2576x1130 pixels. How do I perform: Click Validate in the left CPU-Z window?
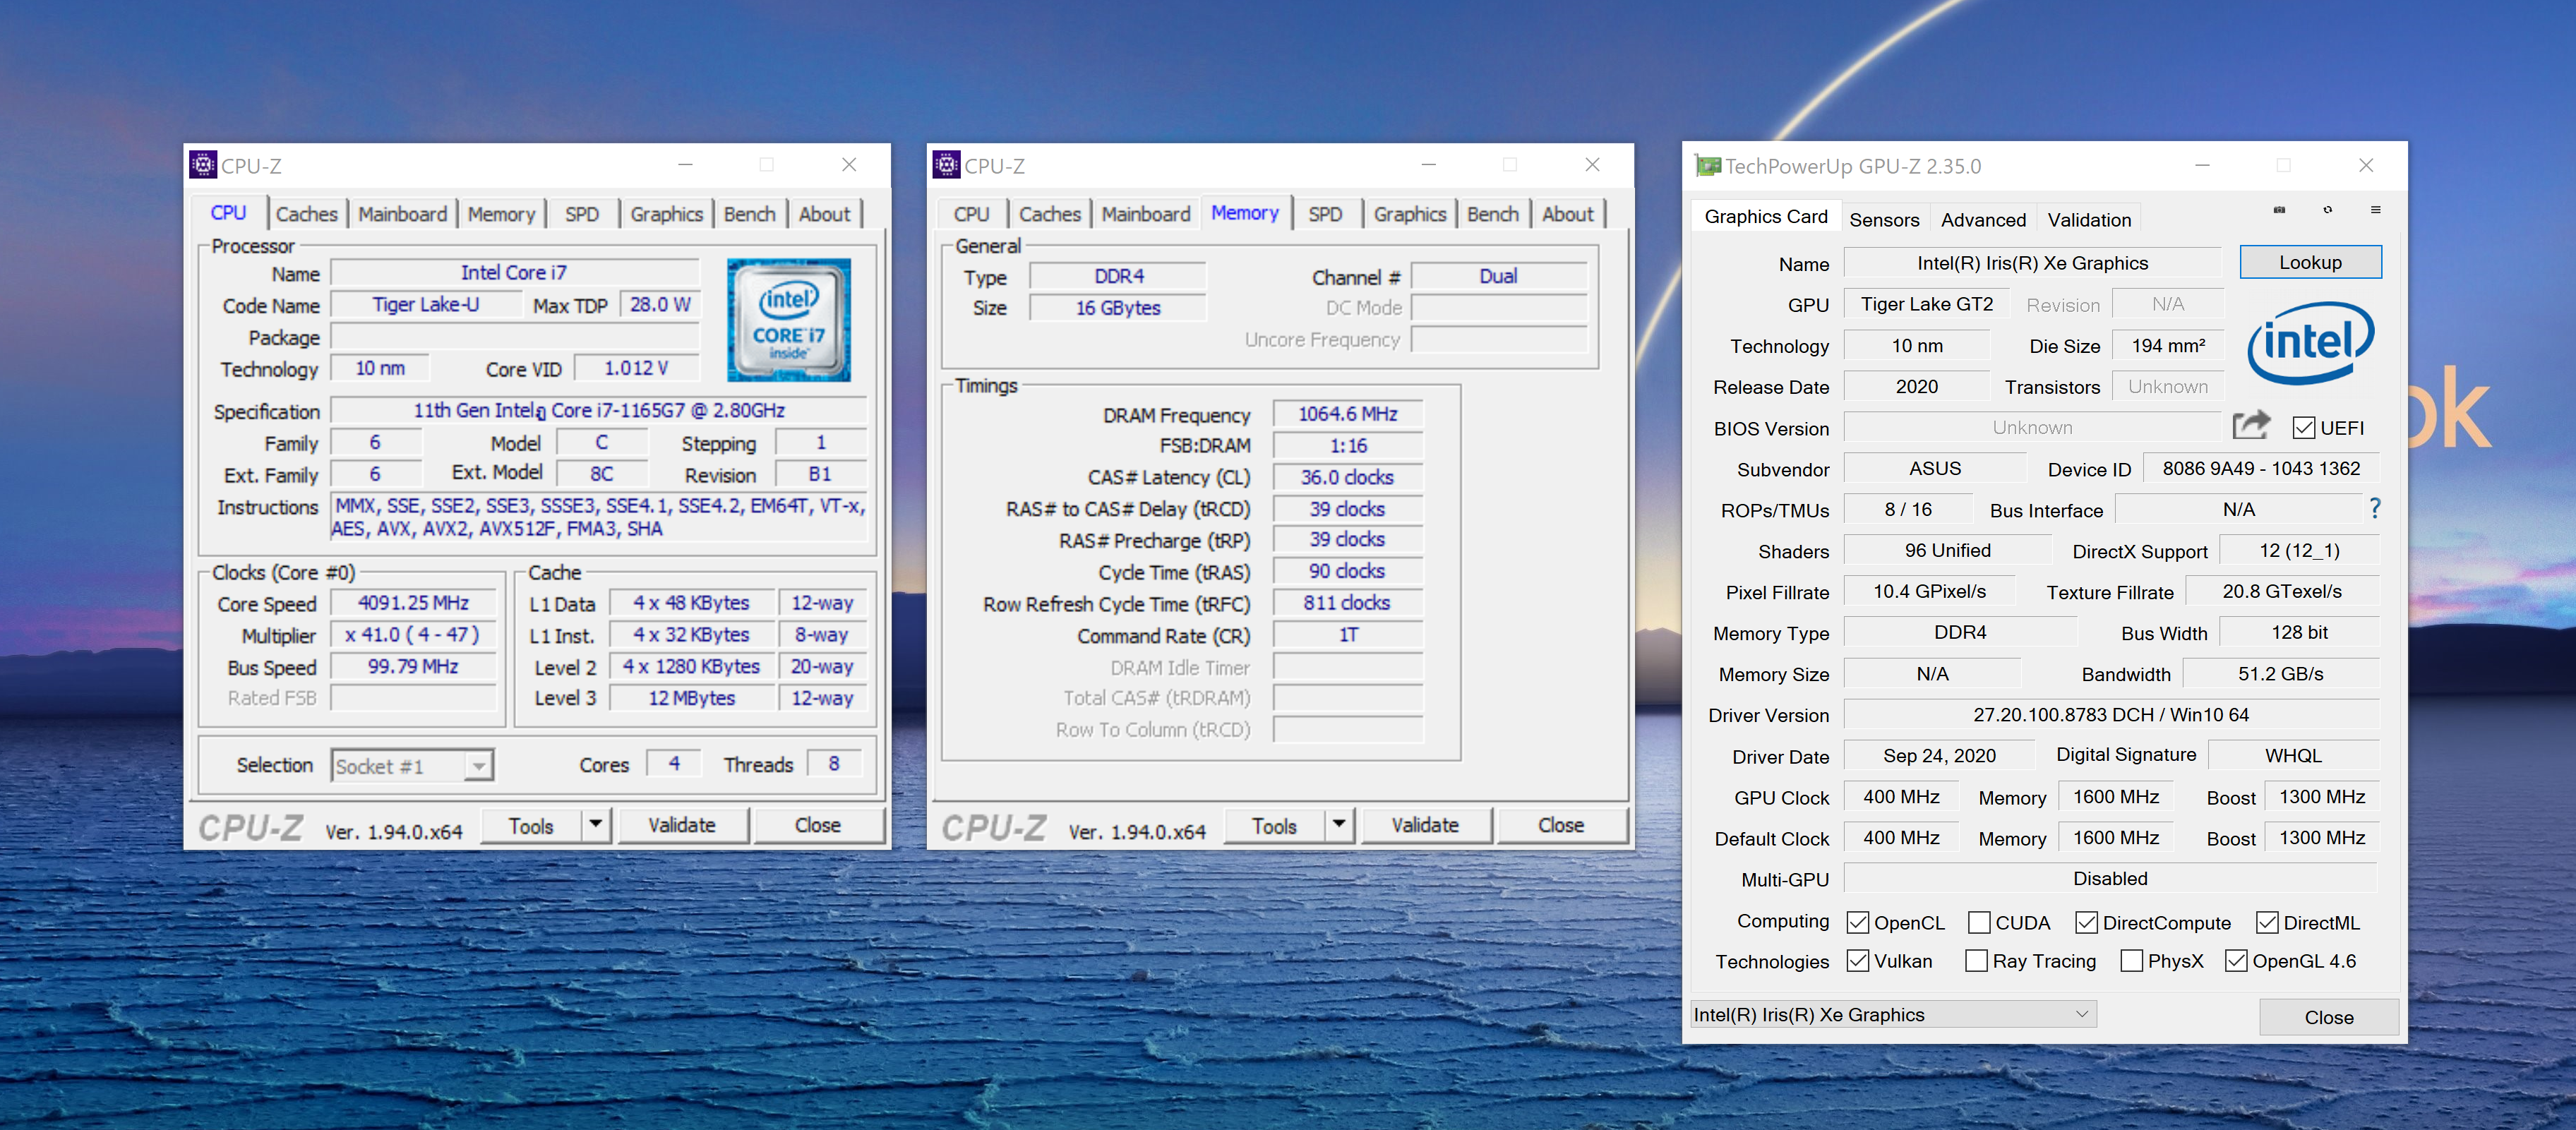point(682,825)
